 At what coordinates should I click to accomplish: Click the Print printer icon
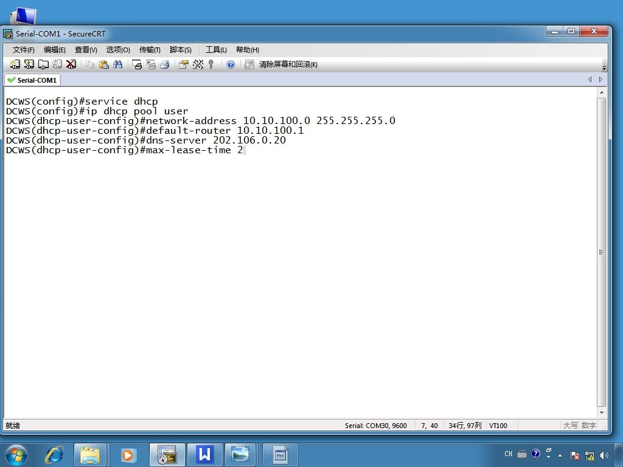(x=164, y=64)
